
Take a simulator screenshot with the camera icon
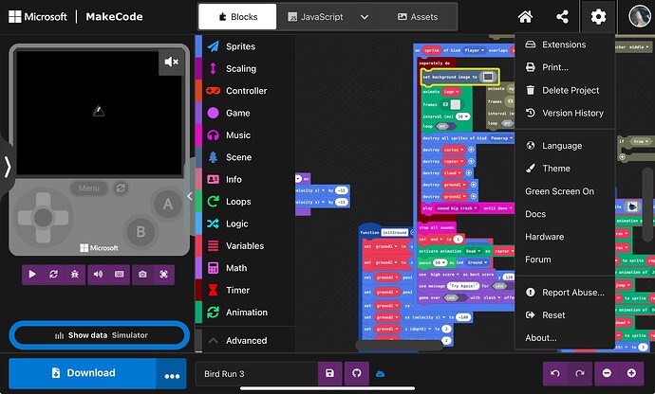tap(142, 274)
